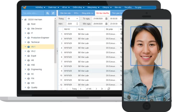172x112 pixels.
Task: Click the home icon next to CEDO Viet Nam
Action: pos(25,19)
